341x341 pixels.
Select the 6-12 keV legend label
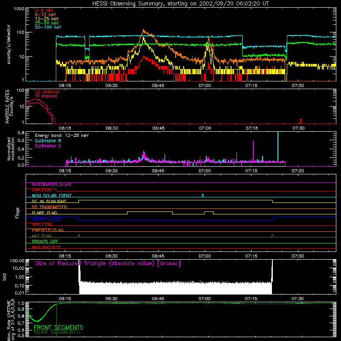point(46,14)
